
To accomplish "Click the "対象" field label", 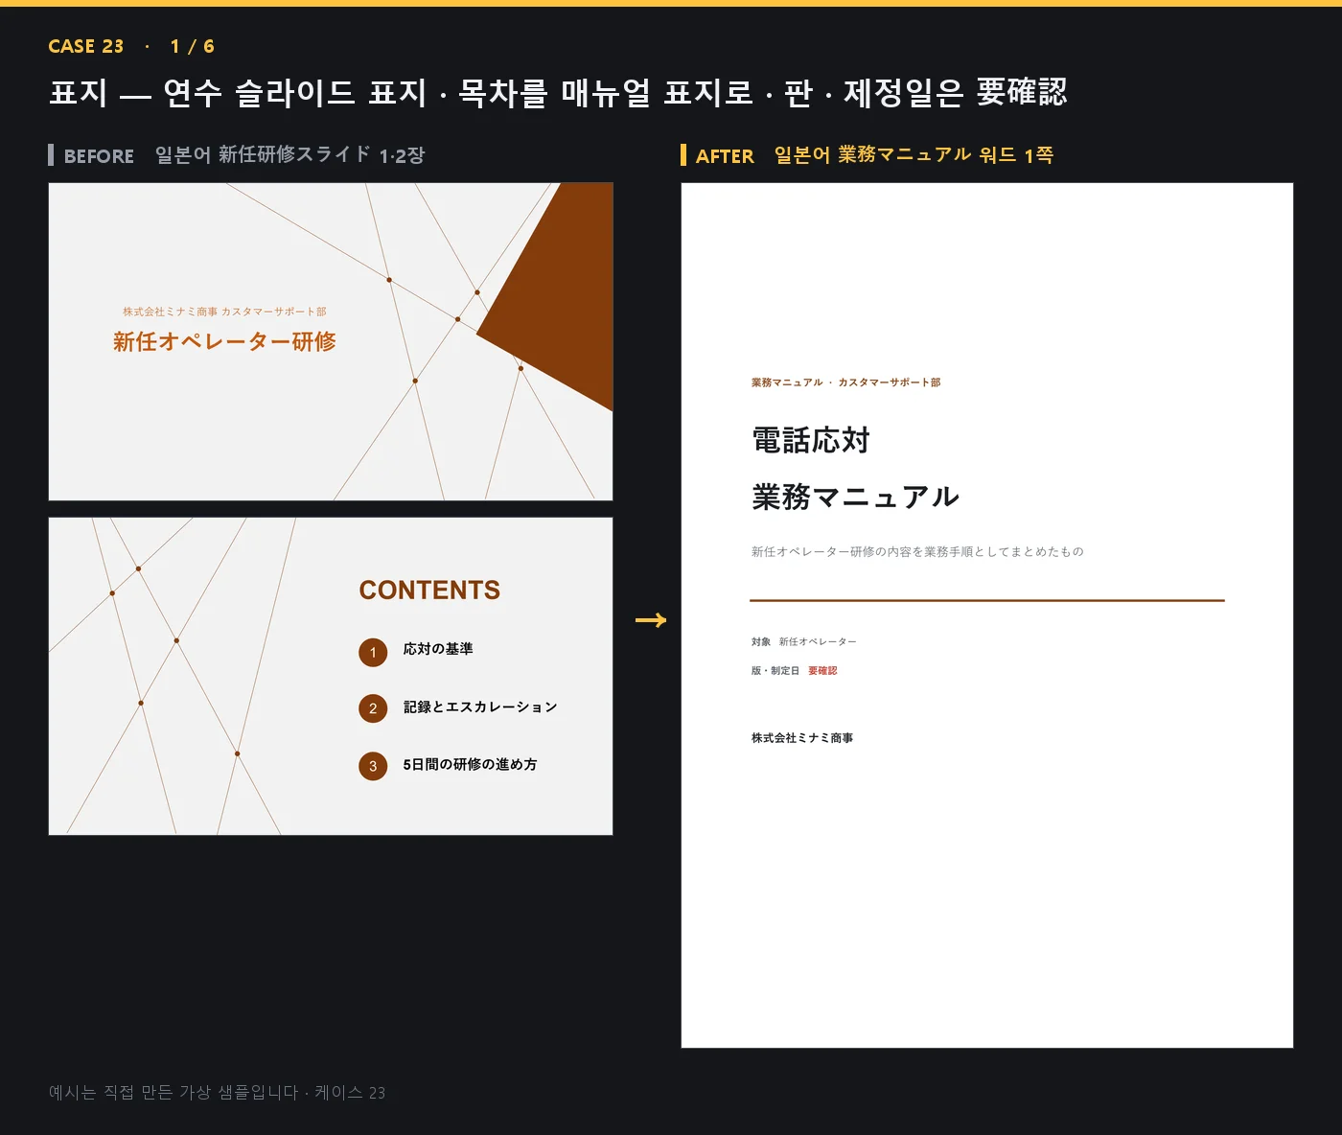I will 761,641.
